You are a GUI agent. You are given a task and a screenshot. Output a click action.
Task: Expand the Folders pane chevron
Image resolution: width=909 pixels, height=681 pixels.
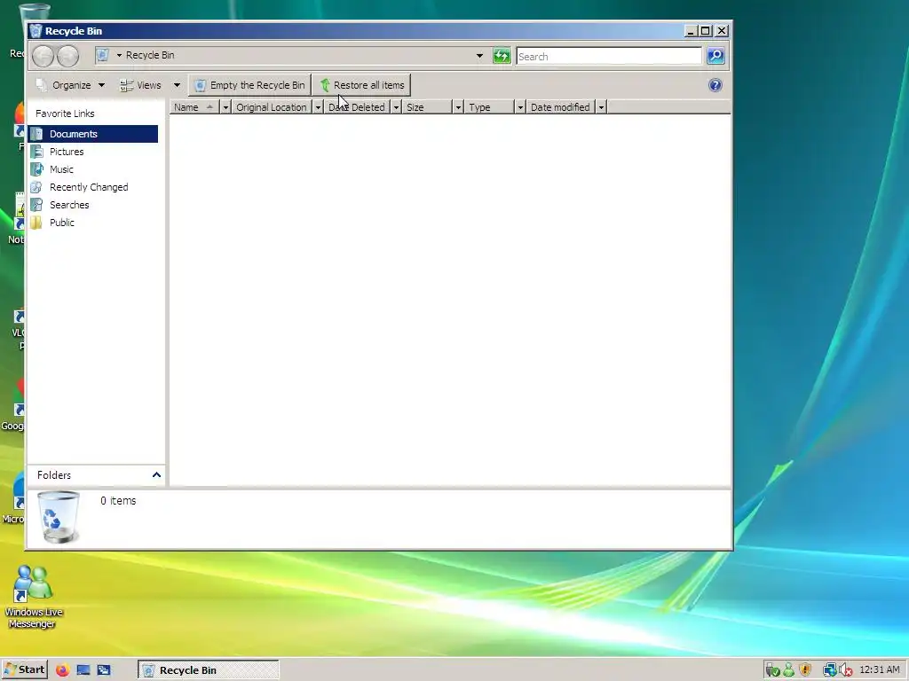click(x=156, y=475)
